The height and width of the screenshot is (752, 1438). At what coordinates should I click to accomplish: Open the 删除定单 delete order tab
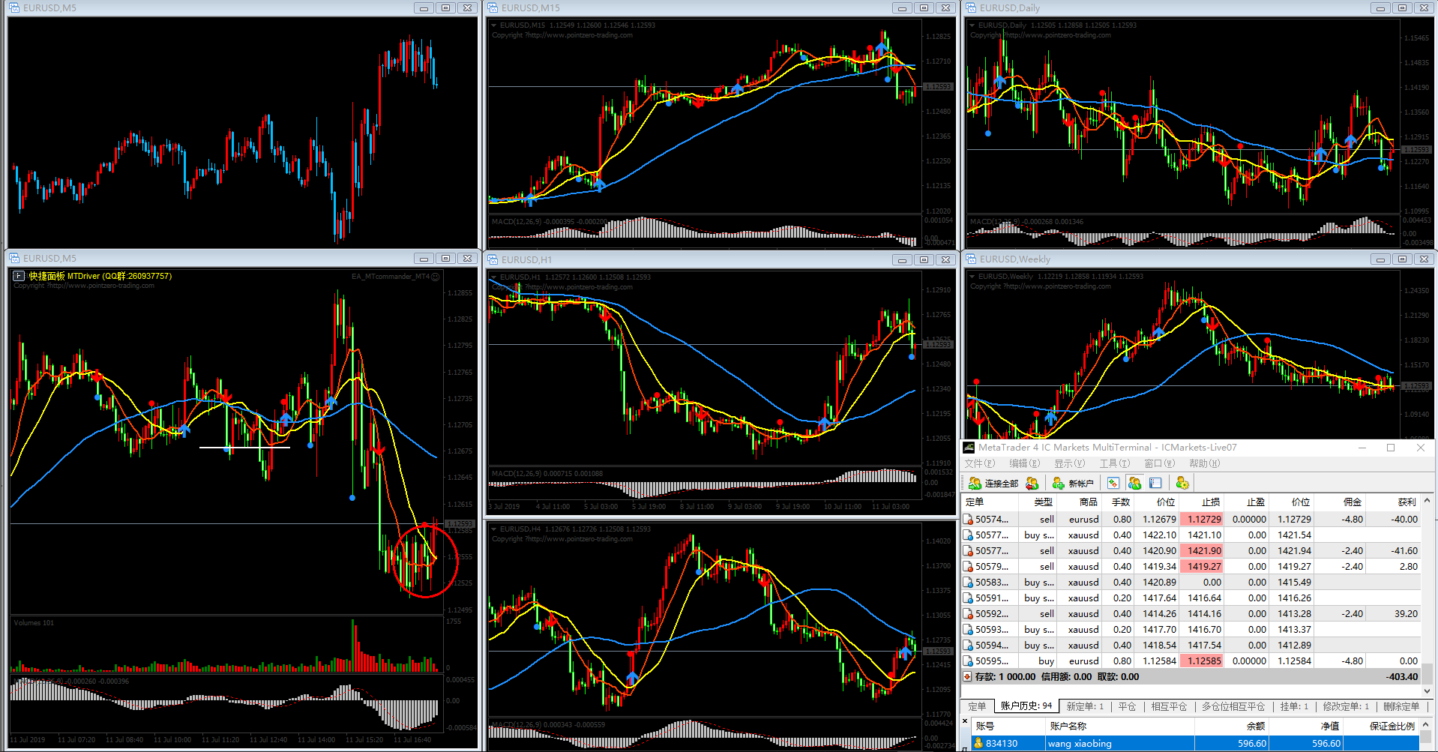(1401, 706)
